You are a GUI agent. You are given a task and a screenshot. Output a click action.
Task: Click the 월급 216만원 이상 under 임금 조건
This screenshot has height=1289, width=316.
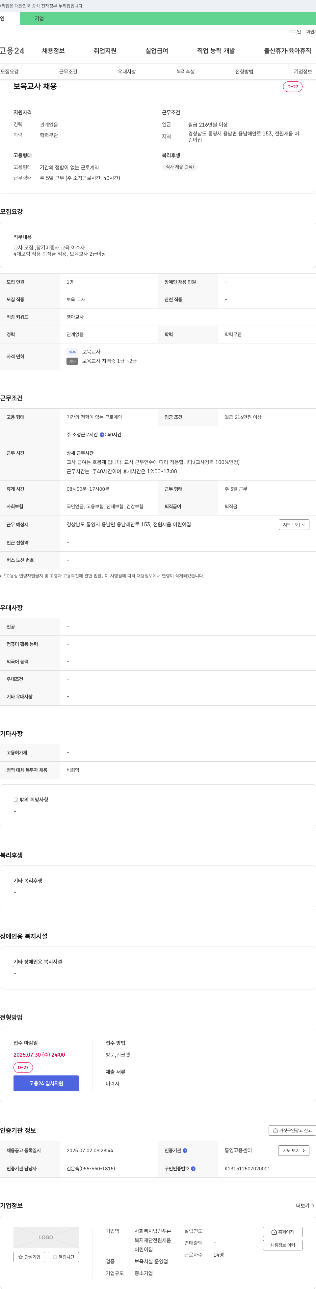[243, 417]
